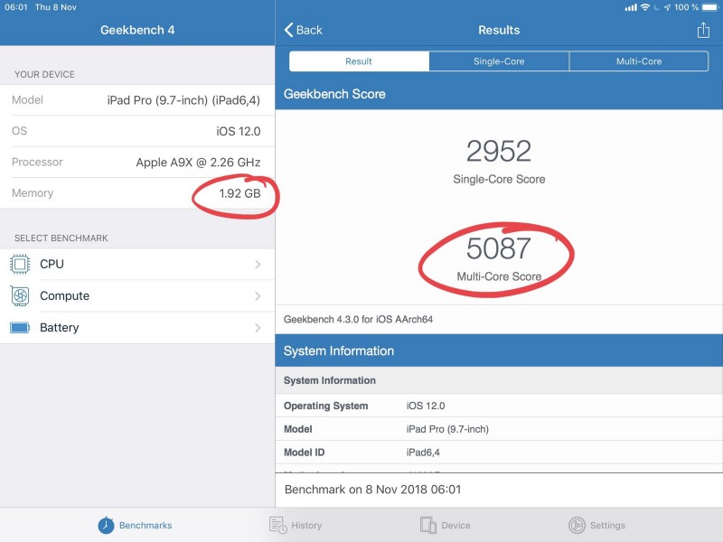
Task: Select the Compute benchmark label
Action: pos(64,296)
